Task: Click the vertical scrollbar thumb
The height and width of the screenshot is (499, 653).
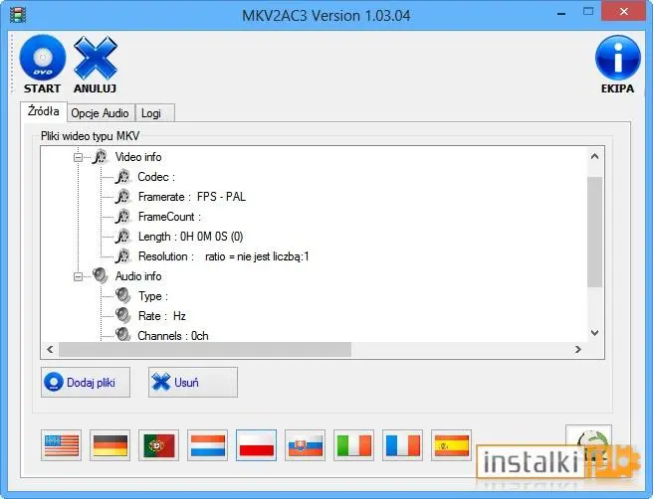Action: (x=594, y=232)
